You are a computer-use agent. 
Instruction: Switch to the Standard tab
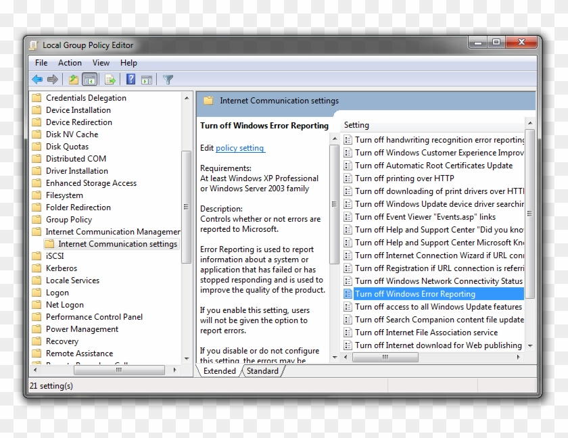262,370
